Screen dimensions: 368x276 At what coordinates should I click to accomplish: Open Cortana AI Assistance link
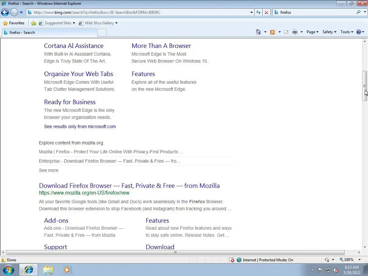[x=74, y=46]
